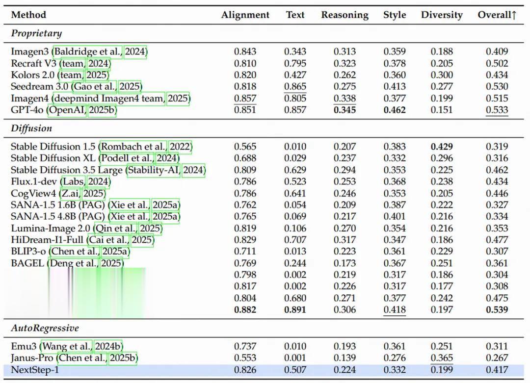Click the Stability-AI citation link
530x383 pixels.
[154, 170]
